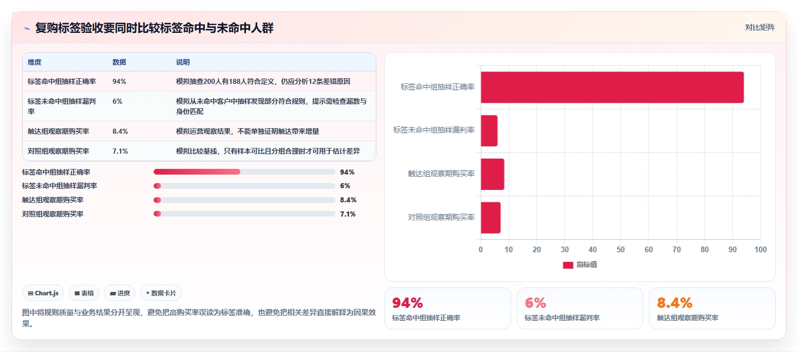Open the 8.4% 触达组观察期购买率 KPI card
Image resolution: width=798 pixels, height=352 pixels.
coord(712,308)
